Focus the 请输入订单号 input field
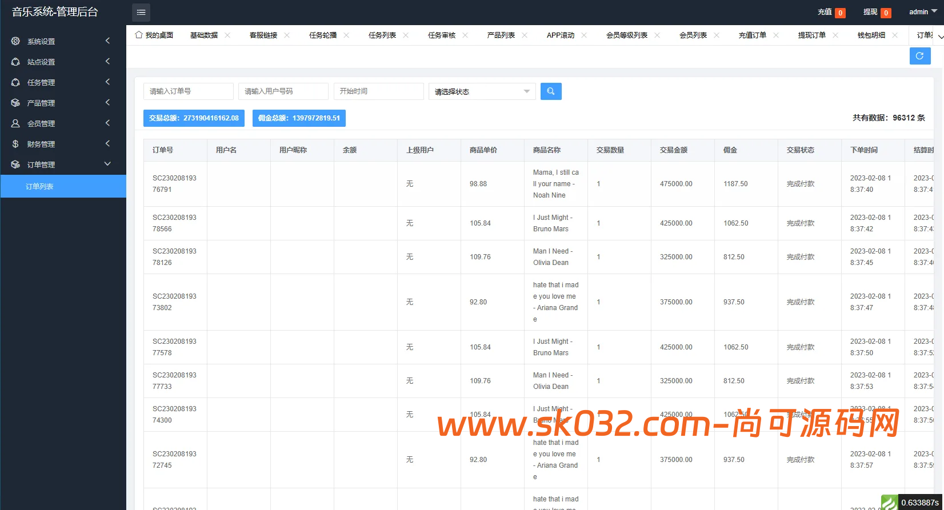Screen dimensions: 944x510 (x=189, y=91)
